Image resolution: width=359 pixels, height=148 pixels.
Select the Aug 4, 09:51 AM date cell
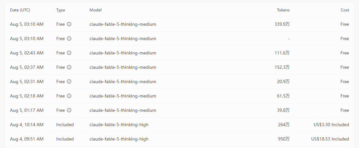click(x=27, y=139)
